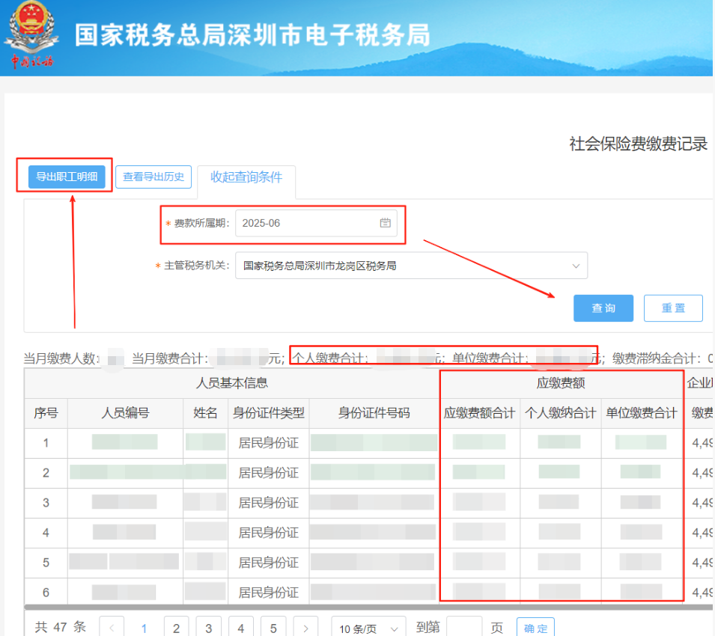This screenshot has width=715, height=636.
Task: Click the 单位缴费合计 summary label above table
Action: tap(490, 358)
